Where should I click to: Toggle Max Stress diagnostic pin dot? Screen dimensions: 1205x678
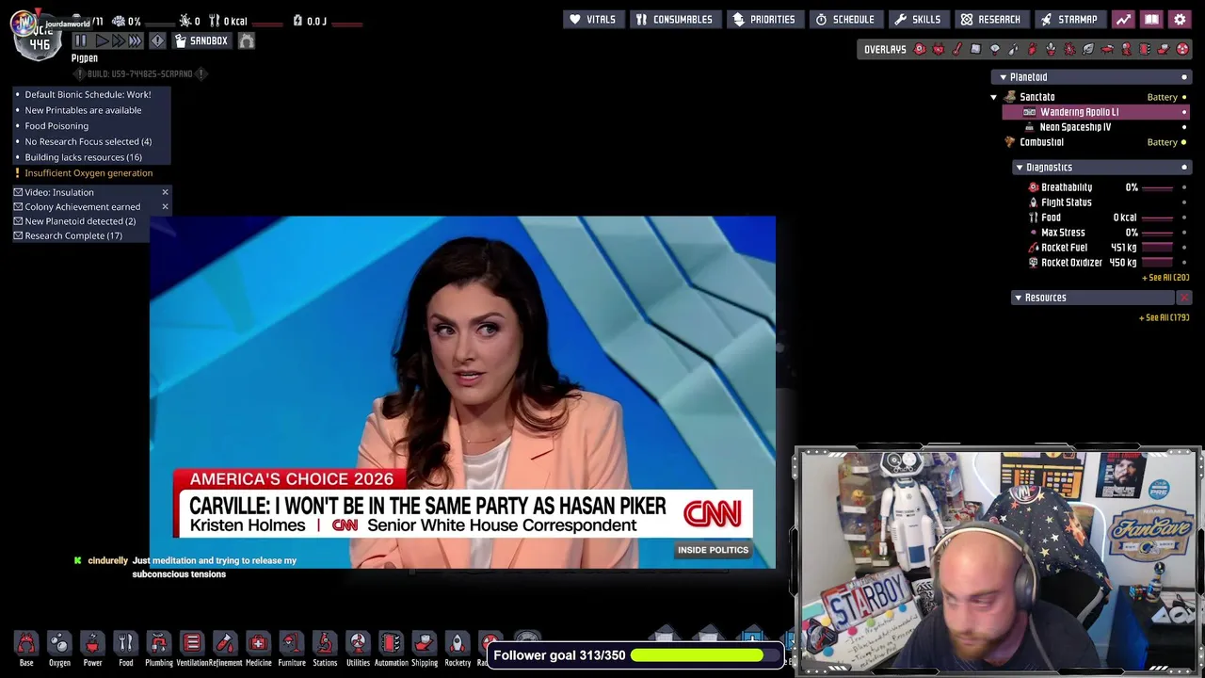(x=1184, y=233)
